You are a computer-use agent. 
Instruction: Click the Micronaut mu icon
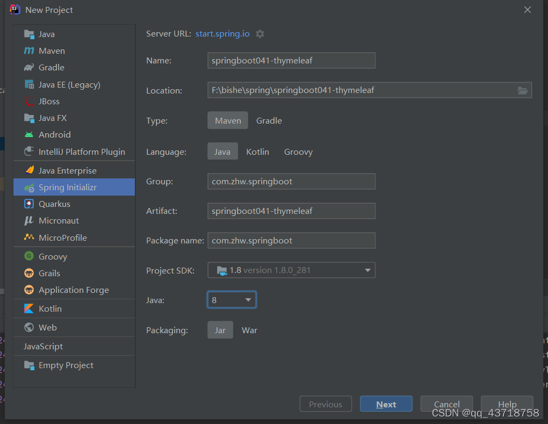(x=29, y=220)
